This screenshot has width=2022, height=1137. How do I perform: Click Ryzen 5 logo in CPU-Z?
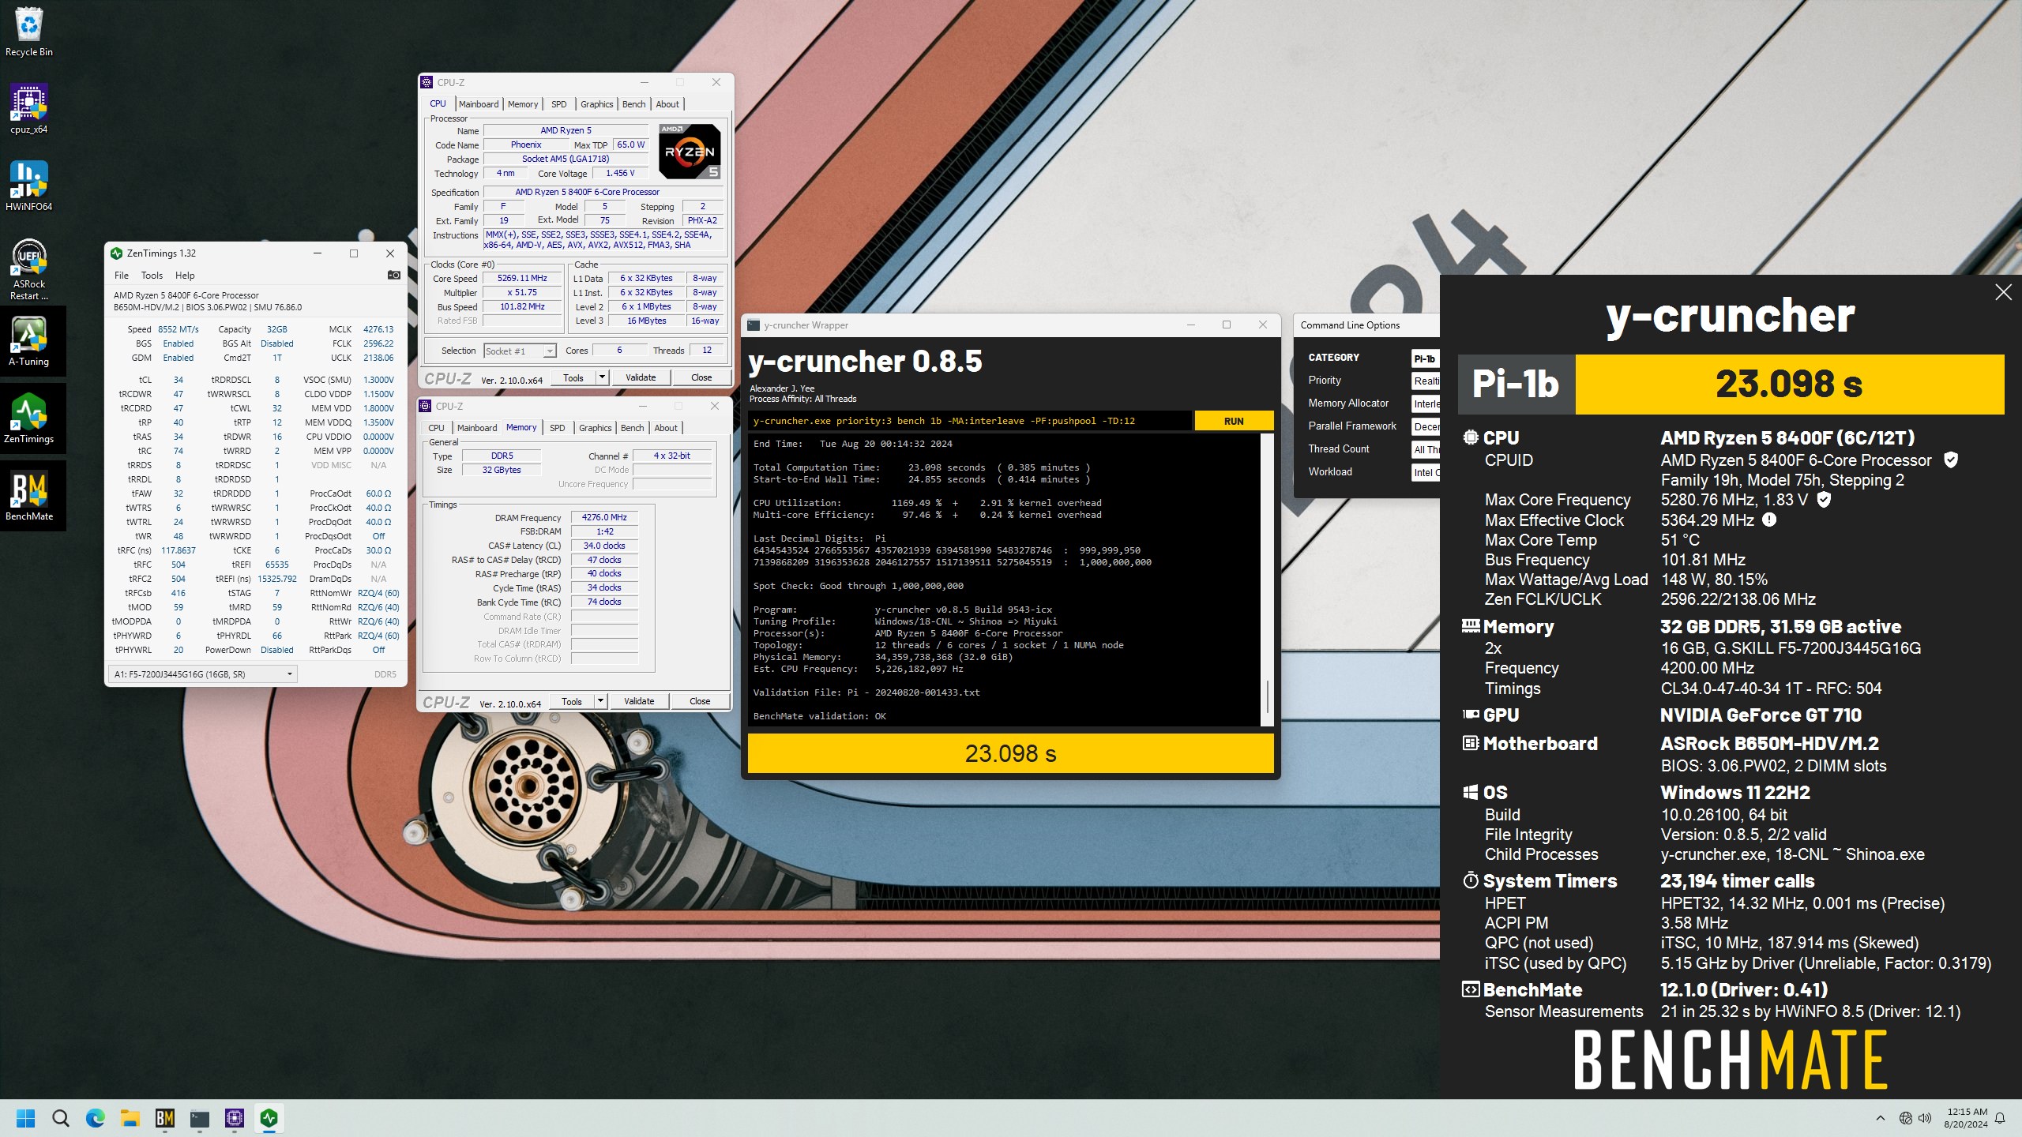tap(690, 151)
